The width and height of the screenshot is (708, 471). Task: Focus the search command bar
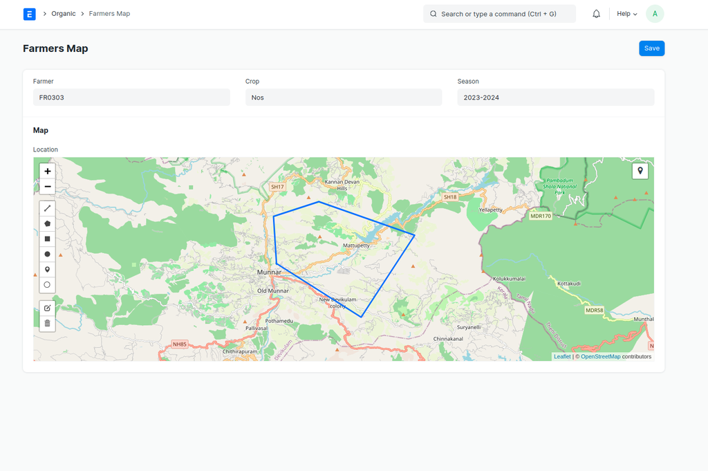[x=499, y=14]
